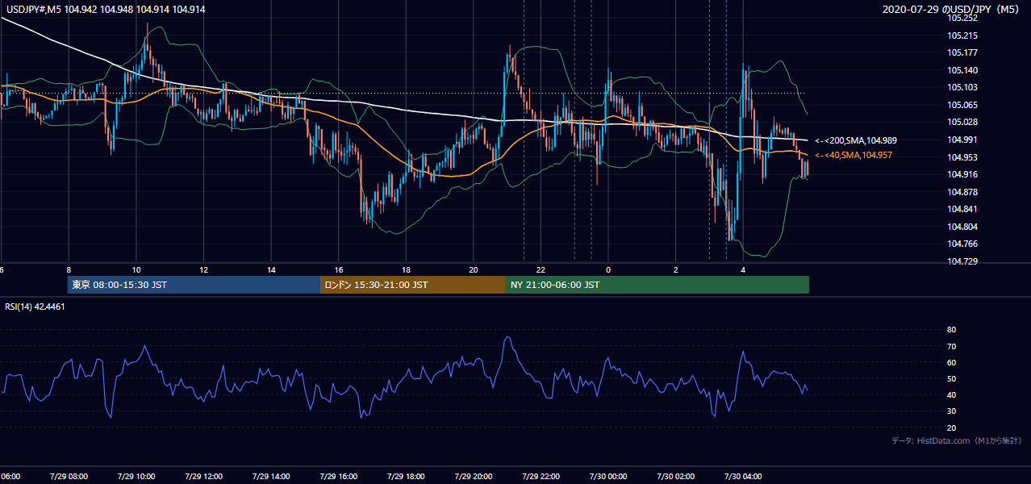Click hour label 16 under price chart

tap(338, 269)
